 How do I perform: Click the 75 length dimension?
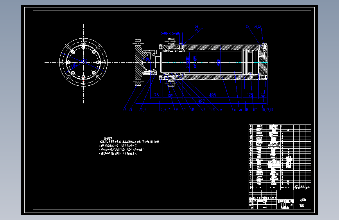pyautogui.click(x=156, y=95)
